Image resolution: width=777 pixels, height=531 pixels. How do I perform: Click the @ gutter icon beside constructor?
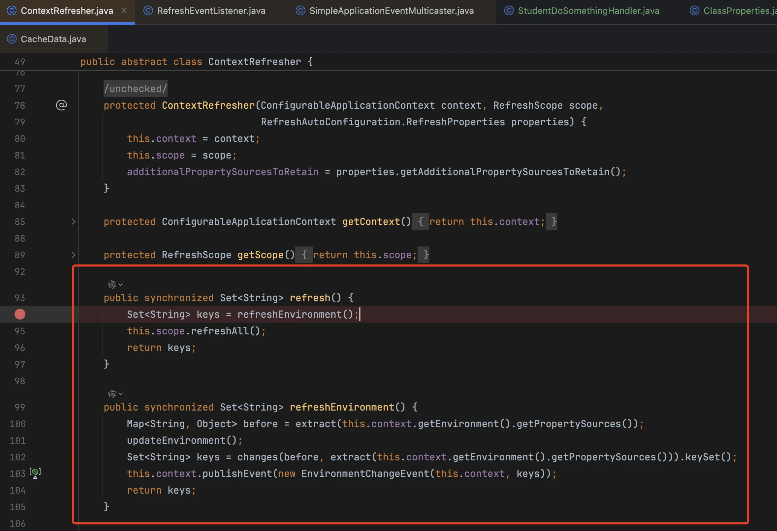[x=61, y=105]
